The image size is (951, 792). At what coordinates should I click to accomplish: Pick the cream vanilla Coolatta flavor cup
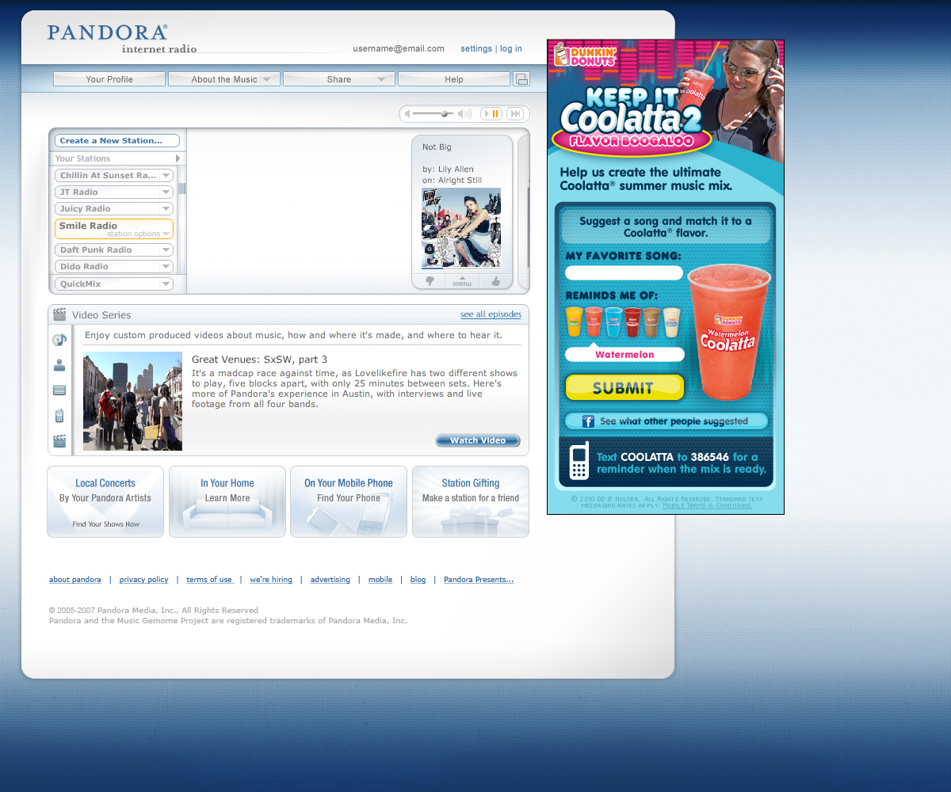click(671, 322)
